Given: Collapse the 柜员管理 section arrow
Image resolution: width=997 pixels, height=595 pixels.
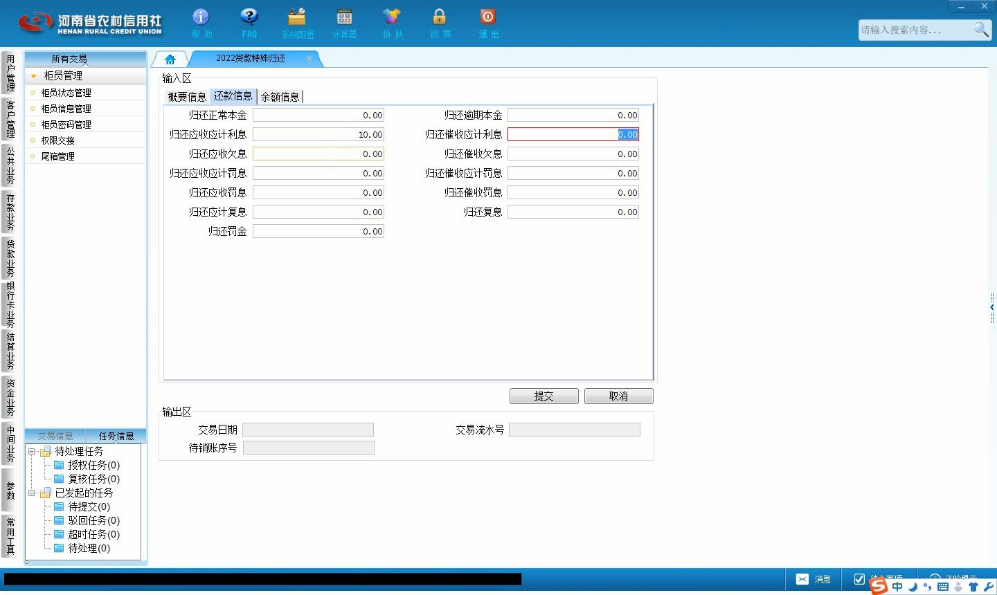Looking at the screenshot, I should pyautogui.click(x=33, y=76).
